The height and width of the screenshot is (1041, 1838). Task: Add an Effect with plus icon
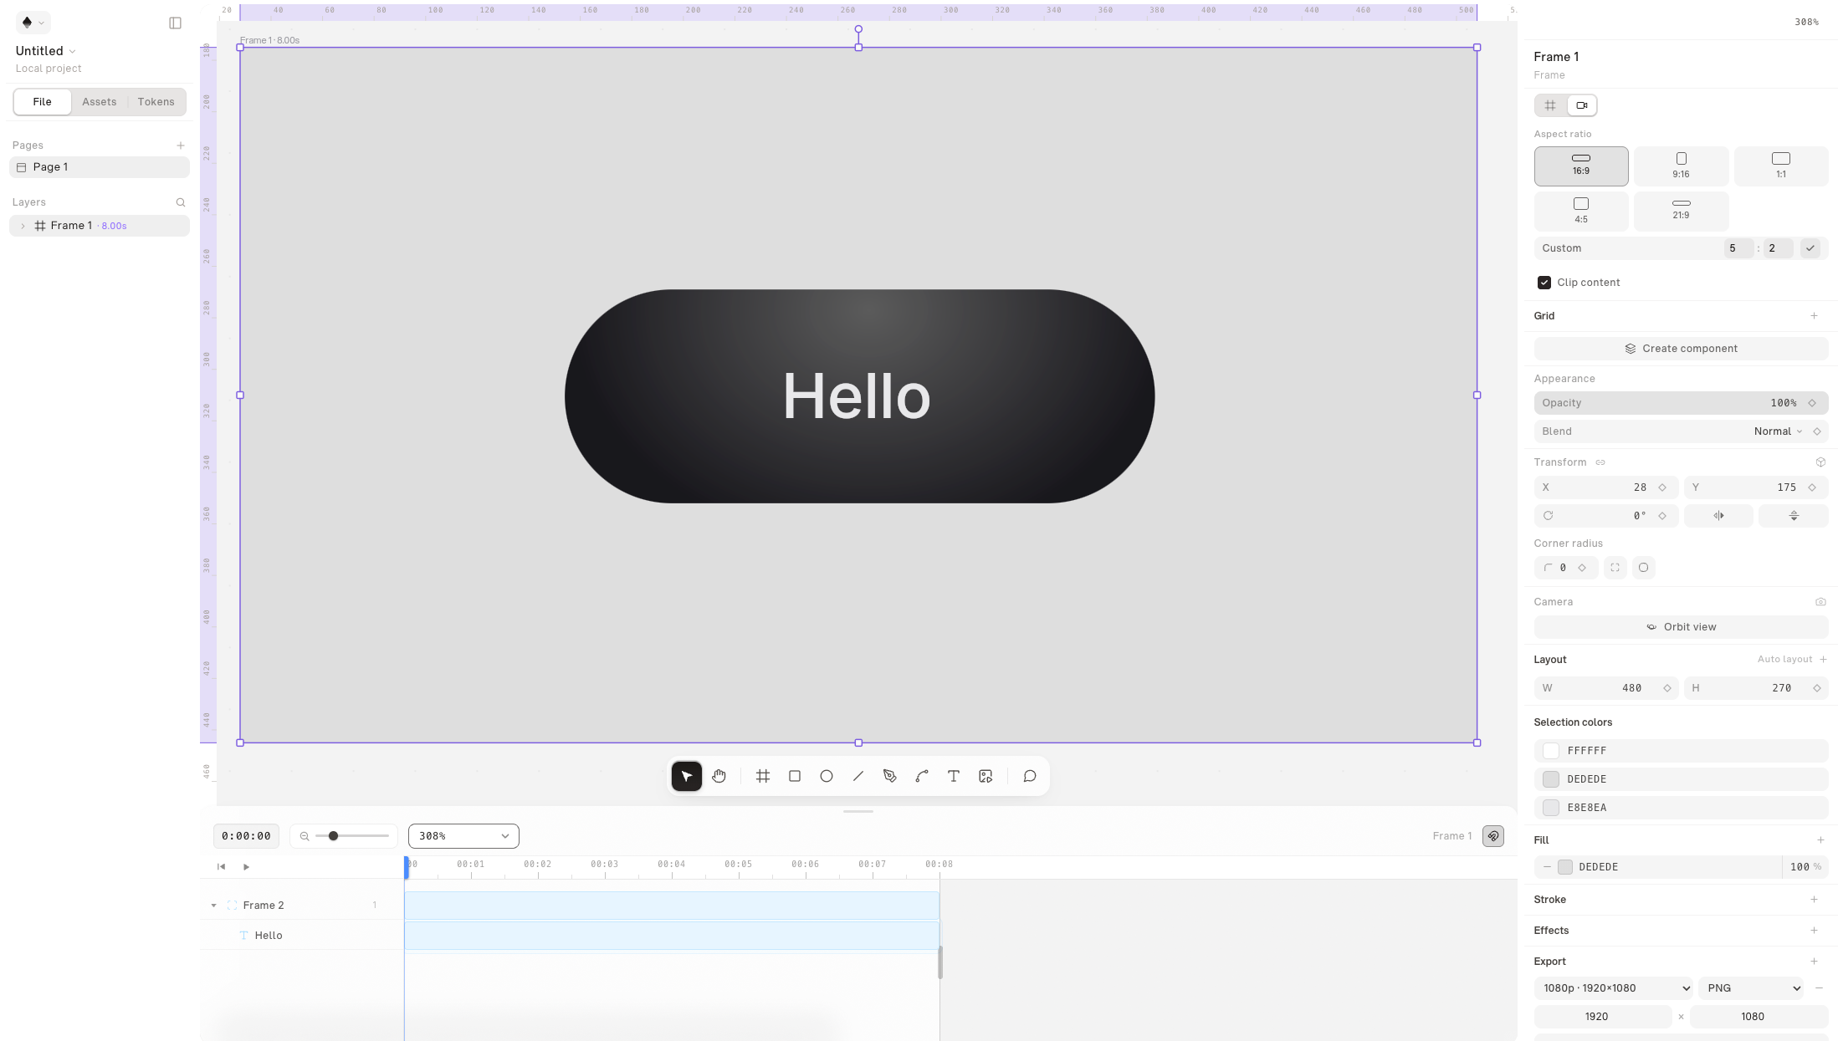click(x=1814, y=931)
